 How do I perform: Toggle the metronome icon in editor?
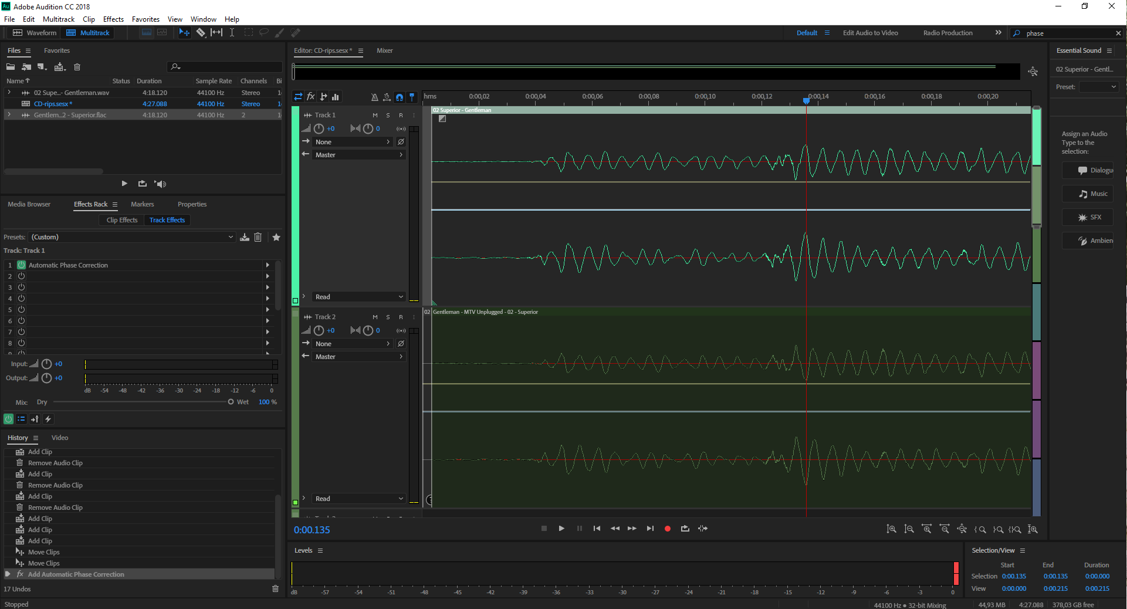pos(374,97)
